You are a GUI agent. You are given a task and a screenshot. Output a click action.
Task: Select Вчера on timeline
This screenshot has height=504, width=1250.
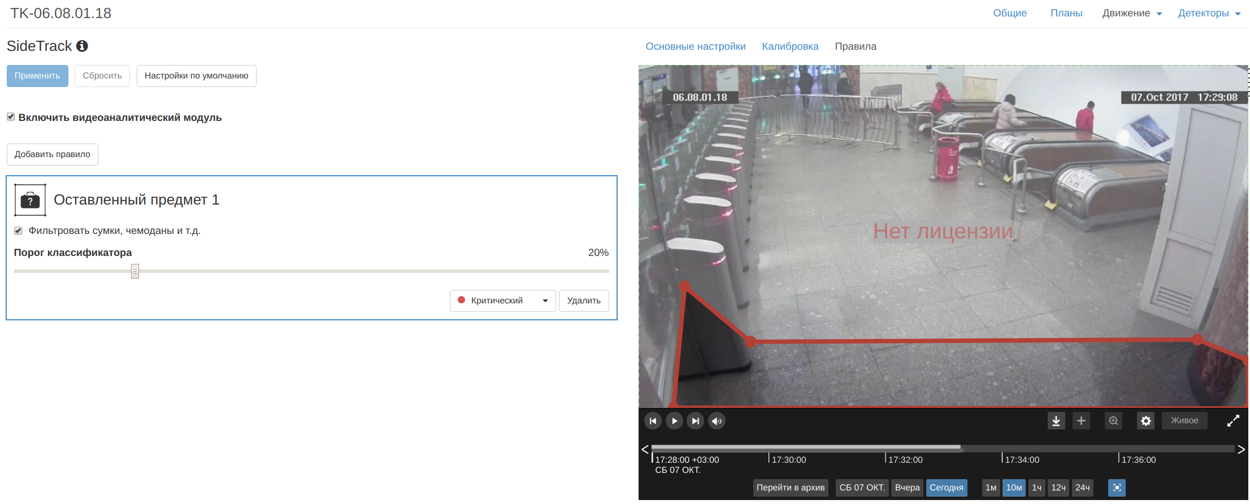pyautogui.click(x=907, y=488)
